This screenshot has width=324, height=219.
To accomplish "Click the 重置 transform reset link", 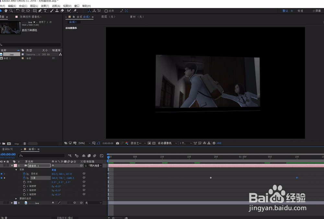I will point(54,170).
